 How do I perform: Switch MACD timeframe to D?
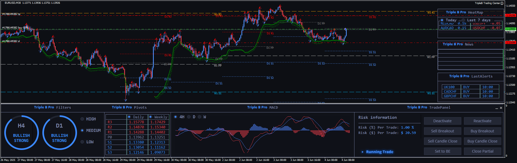point(189,117)
